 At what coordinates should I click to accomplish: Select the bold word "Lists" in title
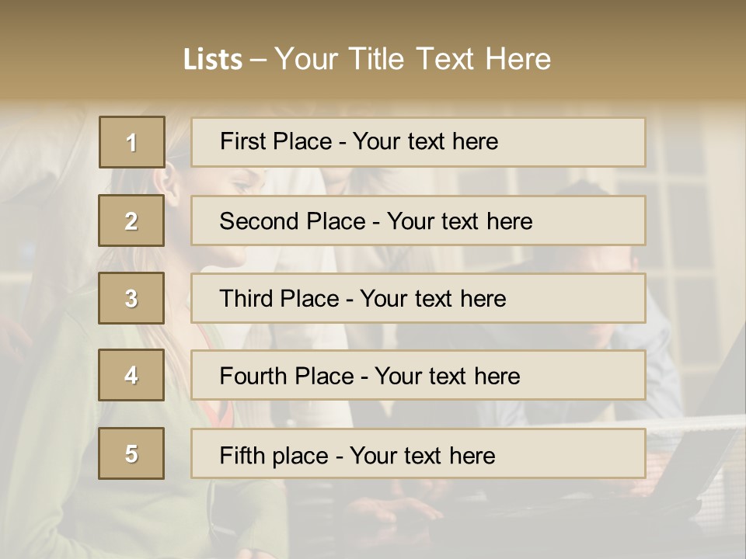[x=212, y=60]
